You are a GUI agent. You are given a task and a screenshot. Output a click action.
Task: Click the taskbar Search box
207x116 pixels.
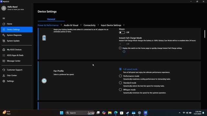click(80, 113)
